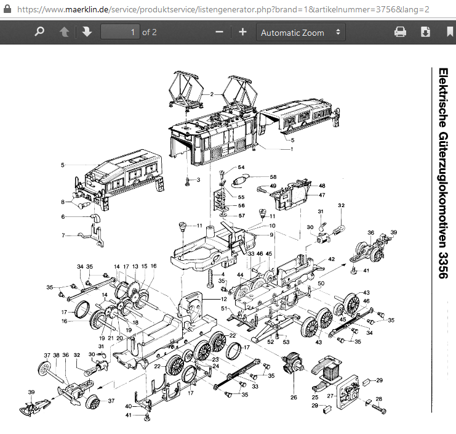This screenshot has height=434, width=456.
Task: Click 'Elektrische Güterzuglokomotiven 3356' title
Action: click(443, 174)
